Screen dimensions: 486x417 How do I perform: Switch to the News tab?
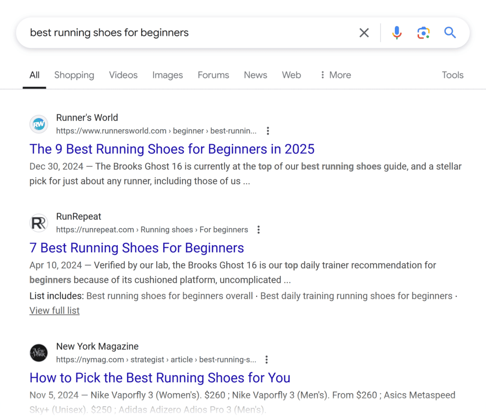pos(255,75)
